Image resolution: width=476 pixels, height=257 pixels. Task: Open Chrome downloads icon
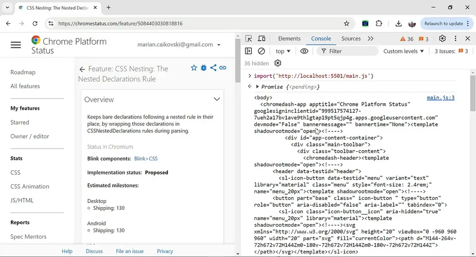pos(398,23)
